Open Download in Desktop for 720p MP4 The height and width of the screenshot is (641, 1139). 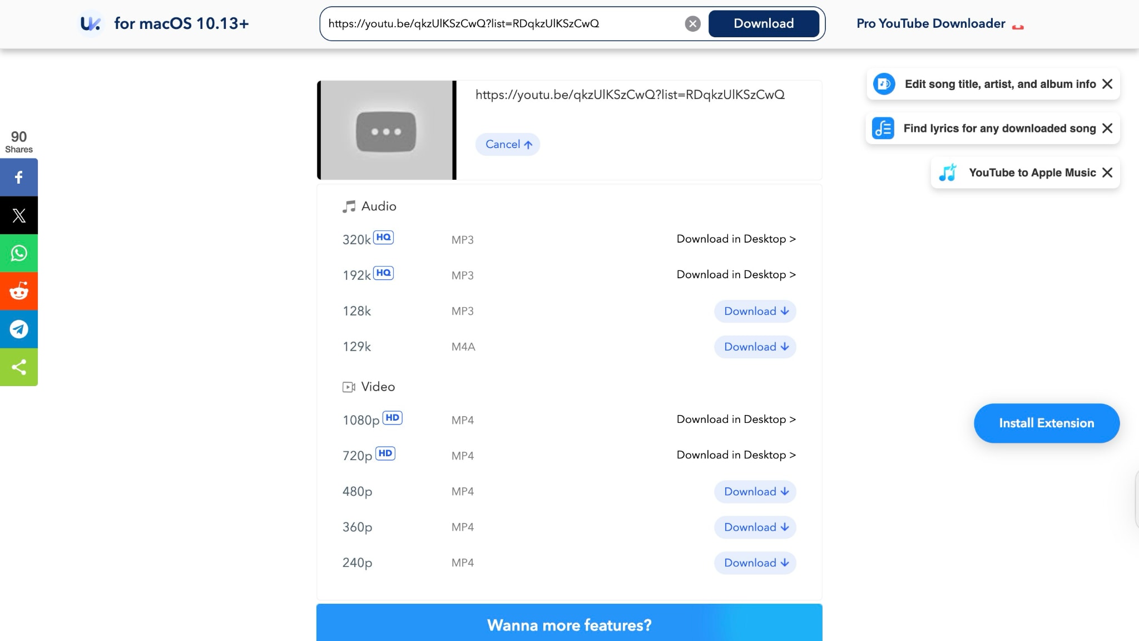pos(736,455)
